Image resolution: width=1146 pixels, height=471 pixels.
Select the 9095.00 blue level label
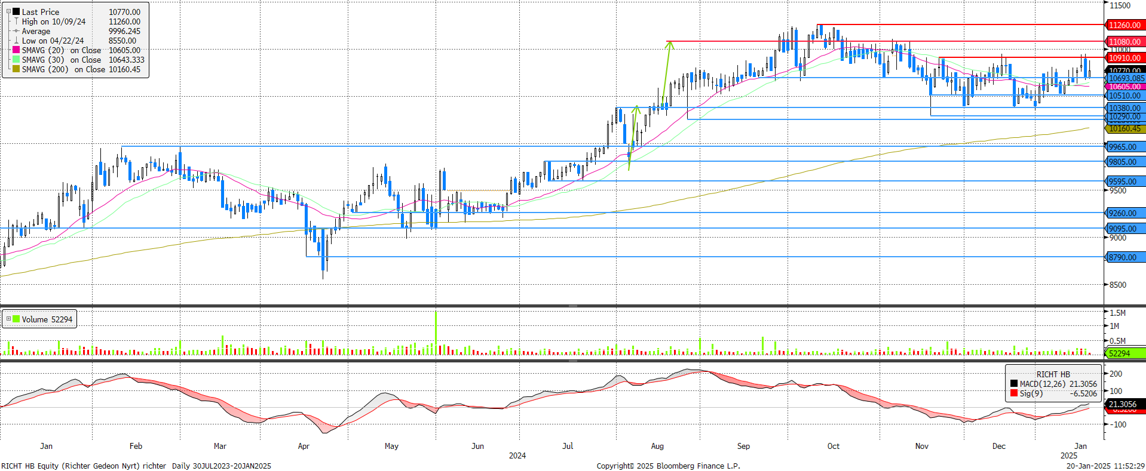coord(1125,229)
